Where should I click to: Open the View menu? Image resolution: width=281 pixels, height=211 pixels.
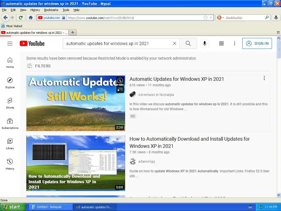pyautogui.click(x=23, y=10)
